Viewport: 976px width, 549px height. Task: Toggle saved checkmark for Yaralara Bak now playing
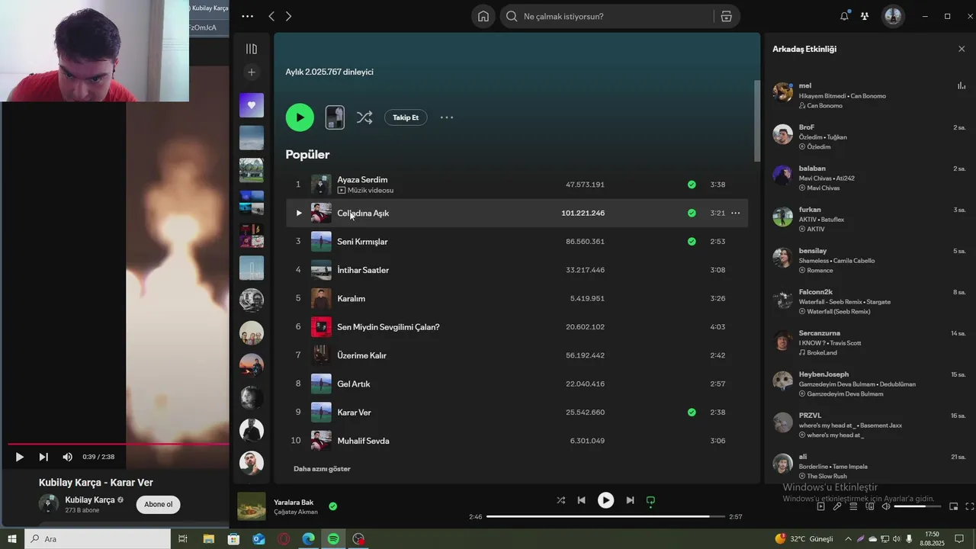tap(333, 506)
